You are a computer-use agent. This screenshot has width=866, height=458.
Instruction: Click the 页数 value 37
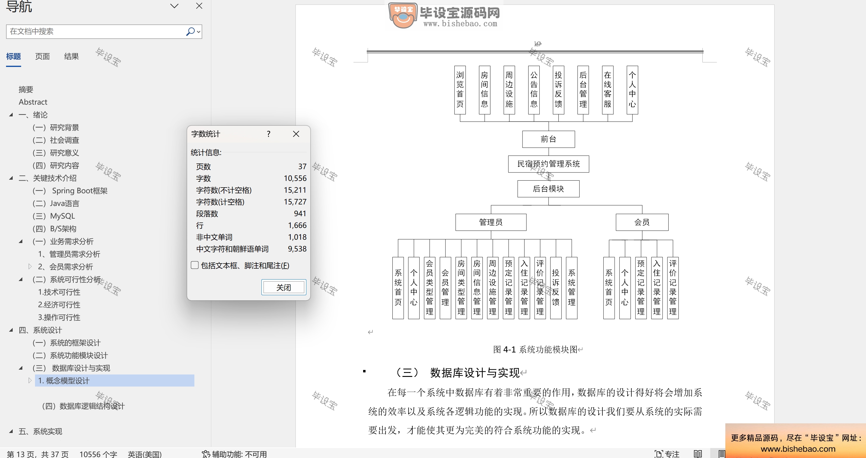(x=302, y=166)
